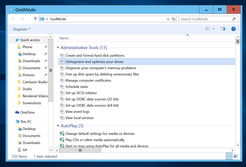Viewport: 246px width, 167px height.
Task: Open pinned Downloads under Quick access
Action: [x=29, y=61]
